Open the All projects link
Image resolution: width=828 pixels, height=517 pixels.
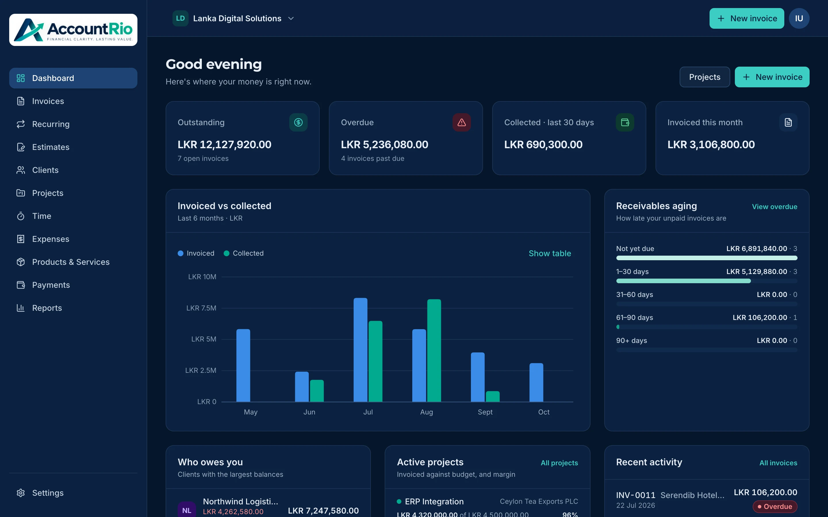click(559, 463)
